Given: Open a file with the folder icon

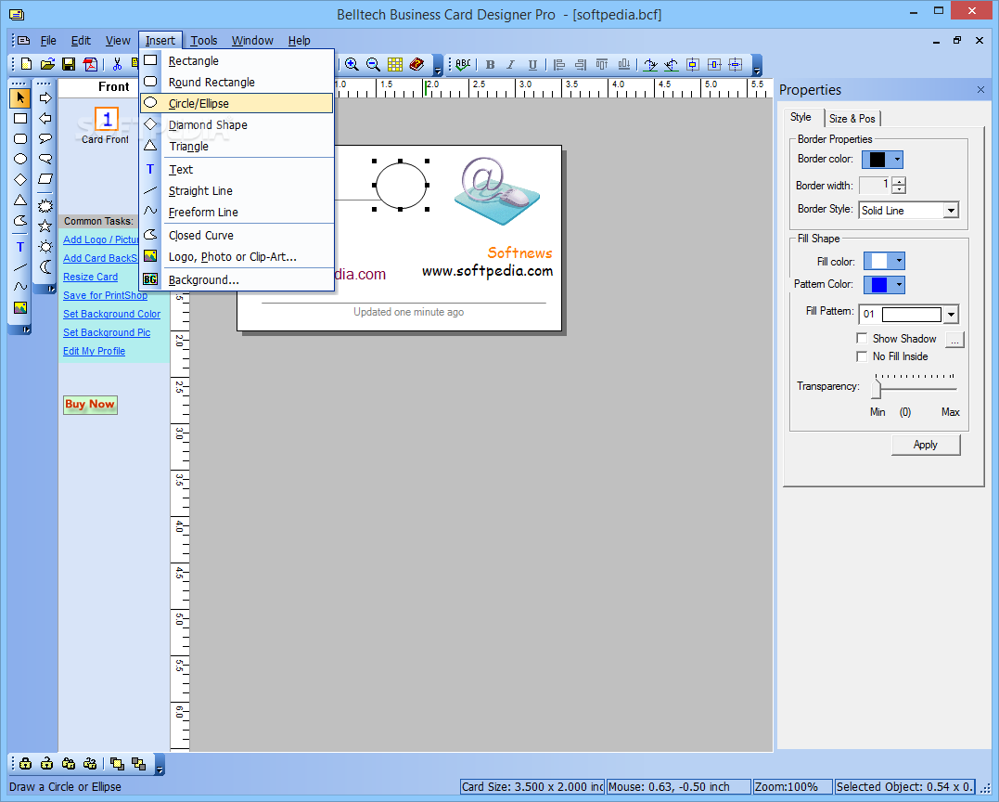Looking at the screenshot, I should point(47,64).
